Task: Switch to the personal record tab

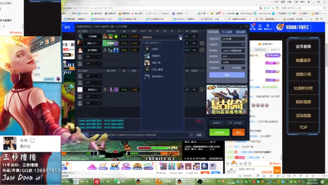Action: tap(227, 32)
